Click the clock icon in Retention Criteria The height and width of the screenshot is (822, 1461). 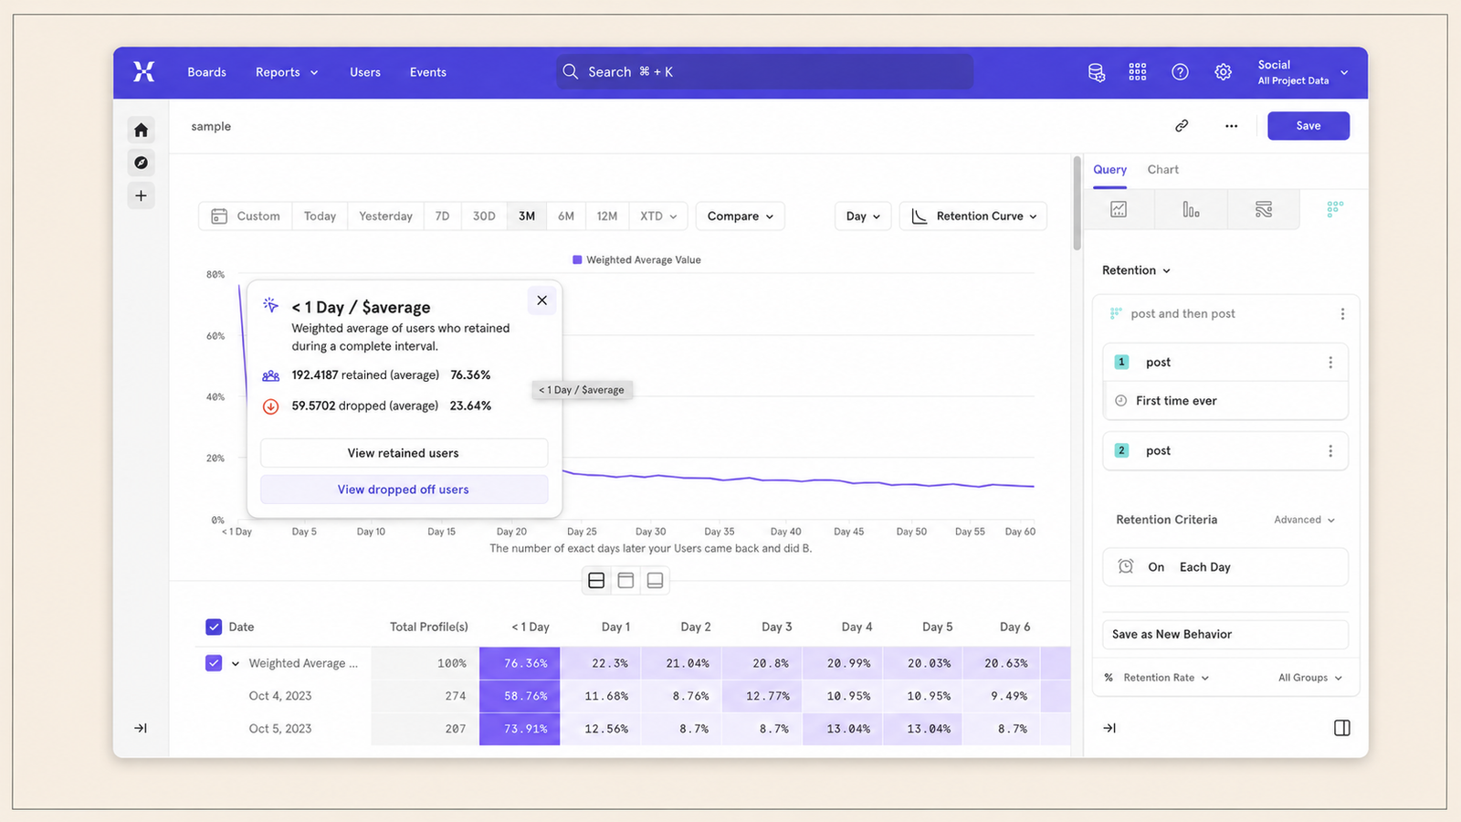click(1126, 566)
